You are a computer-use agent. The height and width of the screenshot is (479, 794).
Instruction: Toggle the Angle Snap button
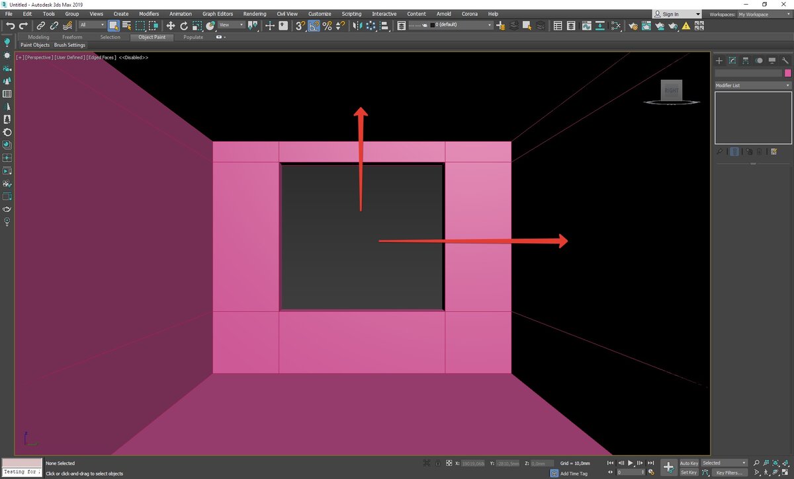pyautogui.click(x=313, y=26)
